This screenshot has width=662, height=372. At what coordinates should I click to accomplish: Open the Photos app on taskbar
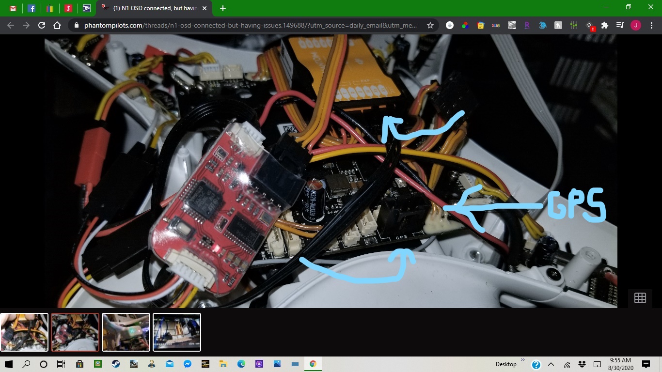[x=277, y=364]
